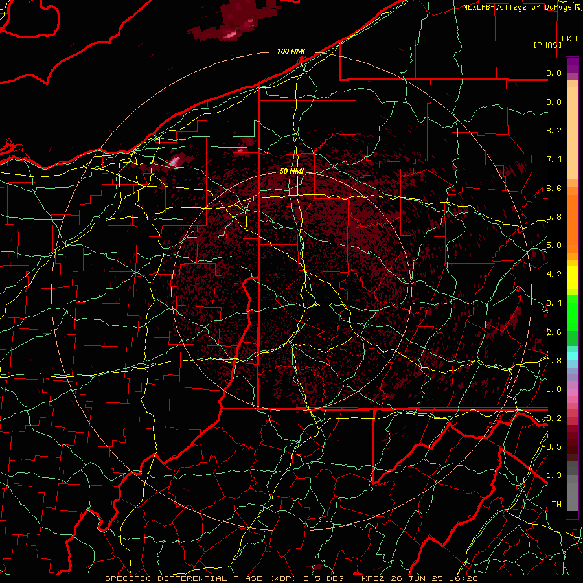The width and height of the screenshot is (583, 583).
Task: Click the DKD label above the color scale
Action: pos(569,39)
